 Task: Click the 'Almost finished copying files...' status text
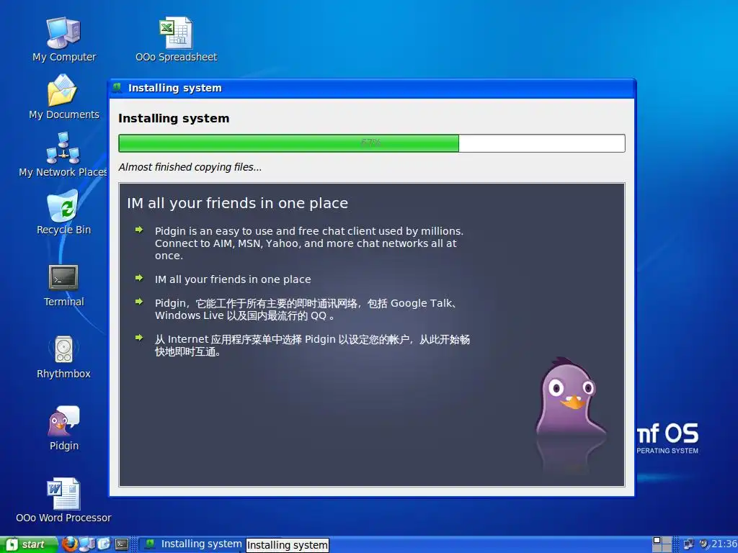tap(190, 167)
